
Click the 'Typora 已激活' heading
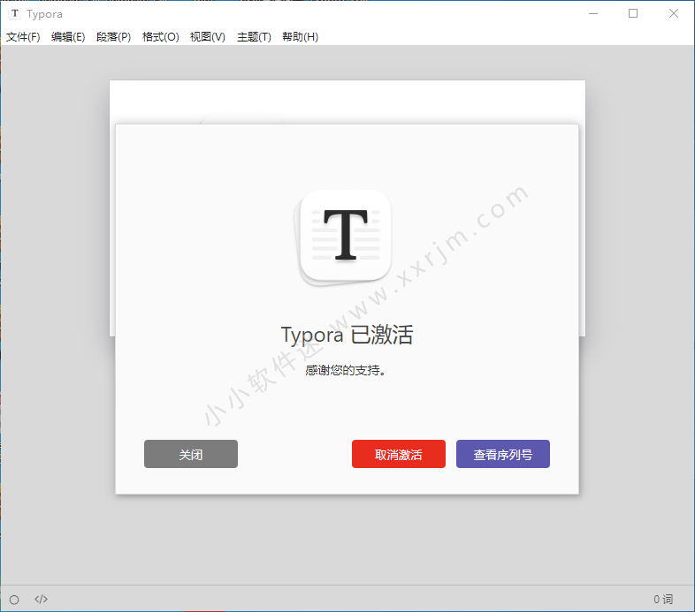347,336
